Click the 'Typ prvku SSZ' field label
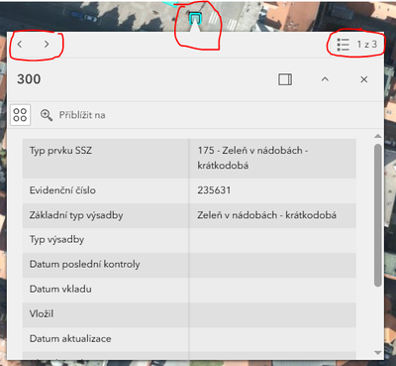Viewport: 396px width, 366px height. [x=60, y=151]
